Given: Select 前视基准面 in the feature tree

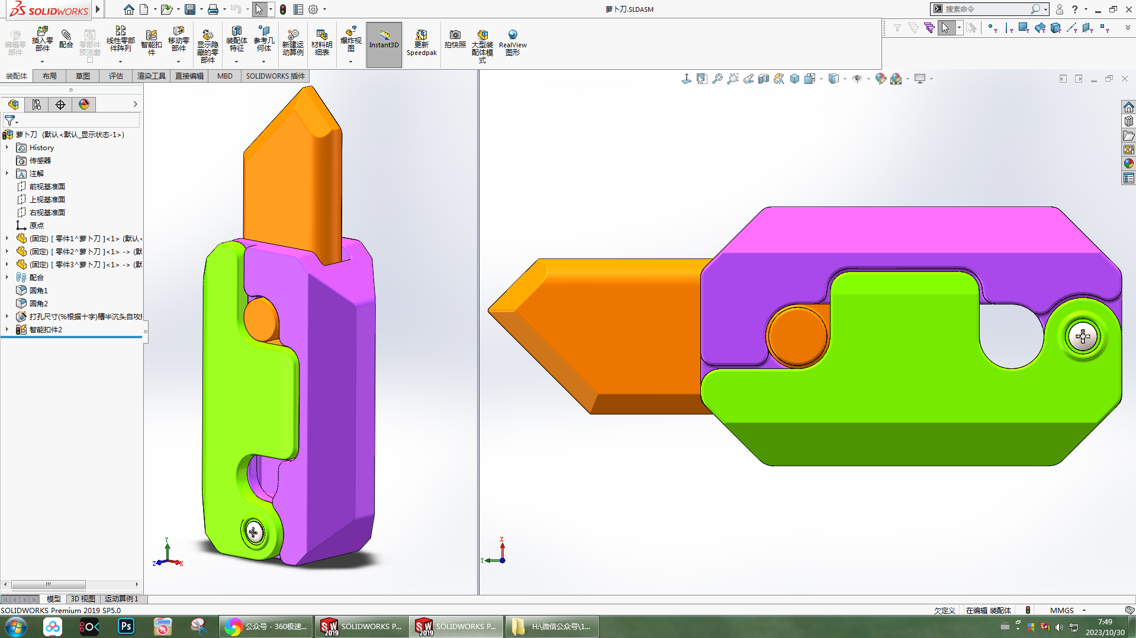Looking at the screenshot, I should click(x=47, y=187).
